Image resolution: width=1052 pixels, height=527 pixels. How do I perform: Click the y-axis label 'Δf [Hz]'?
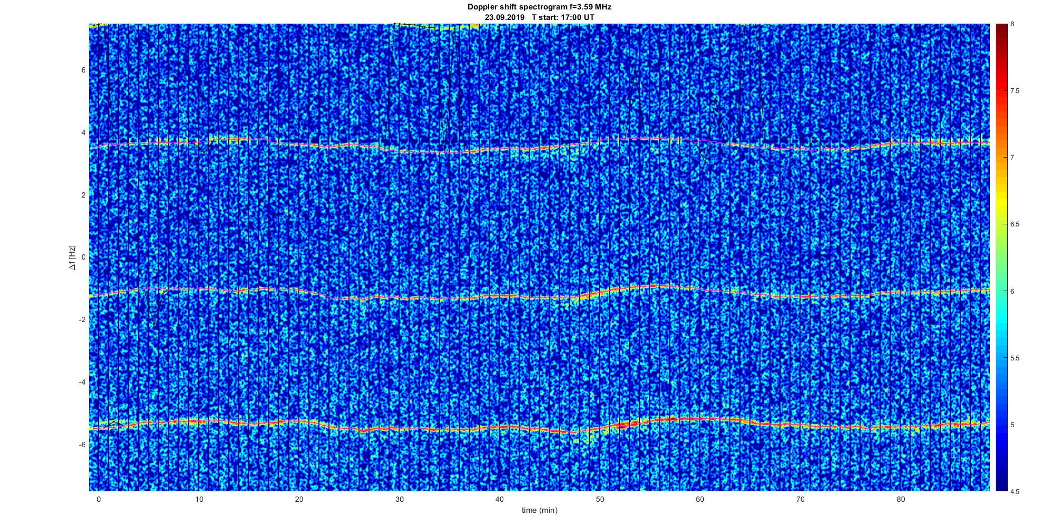pos(72,257)
